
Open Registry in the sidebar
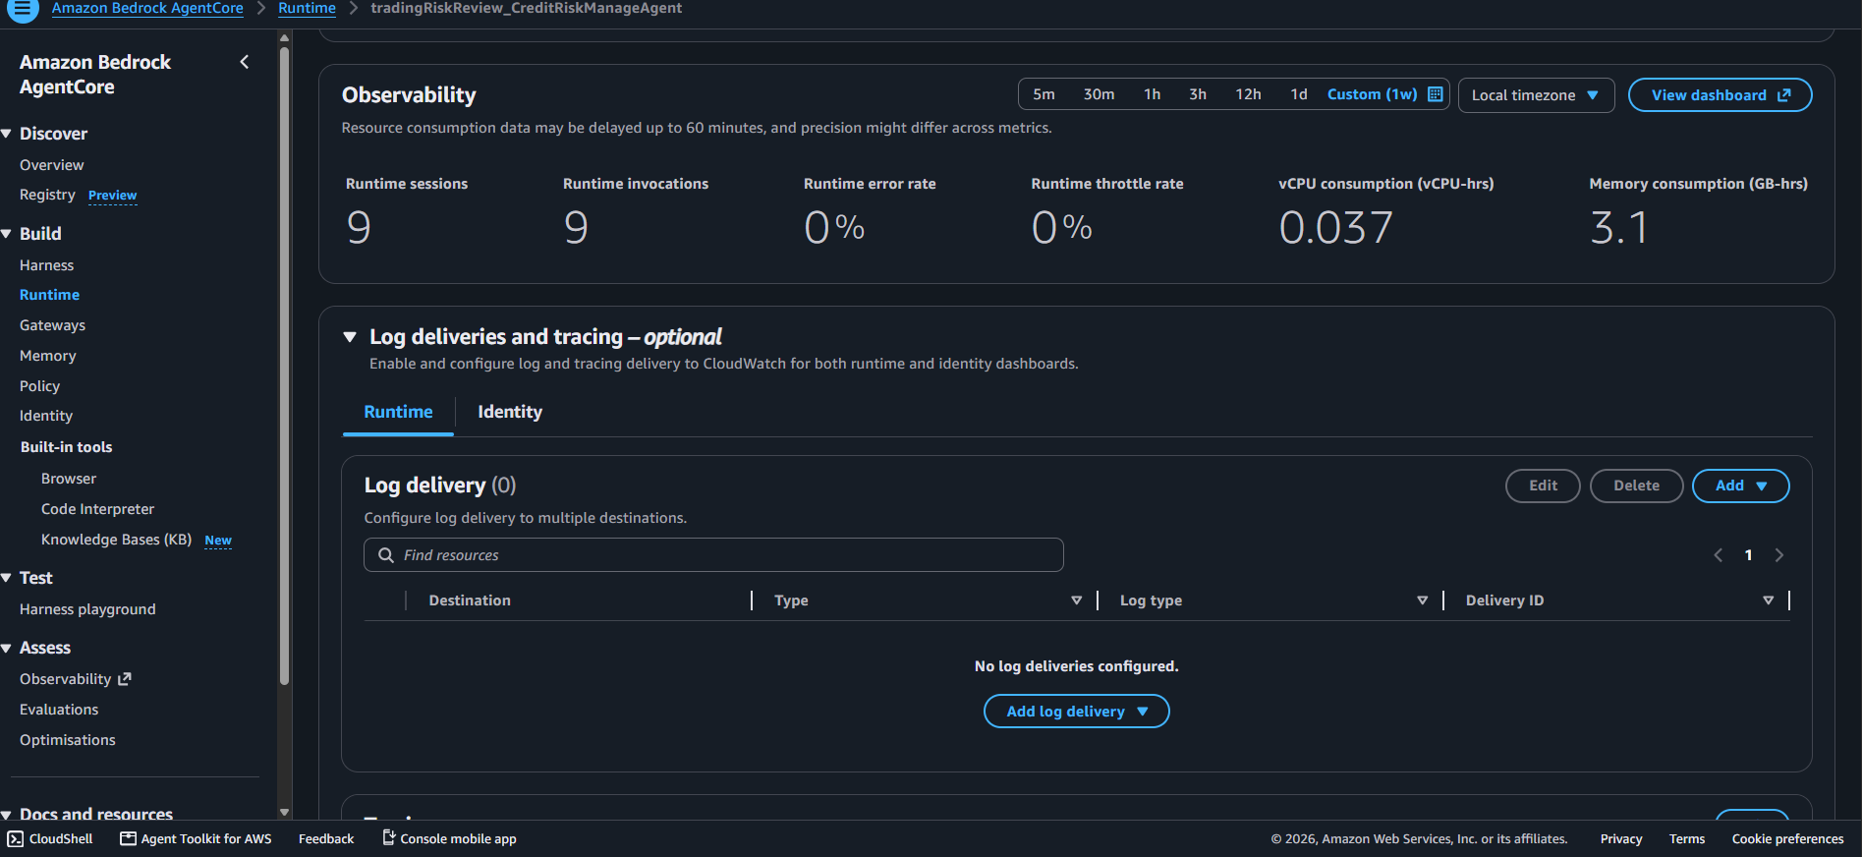point(47,195)
